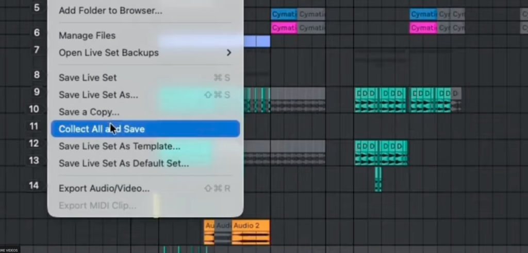The height and width of the screenshot is (253, 528).
Task: Click Save a Copy... in the menu
Action: 89,112
